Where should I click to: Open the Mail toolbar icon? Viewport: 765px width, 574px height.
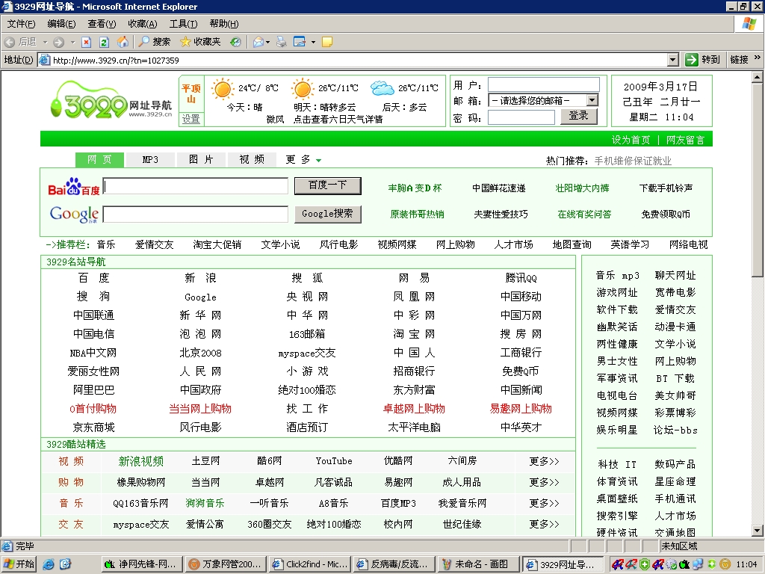tap(258, 42)
